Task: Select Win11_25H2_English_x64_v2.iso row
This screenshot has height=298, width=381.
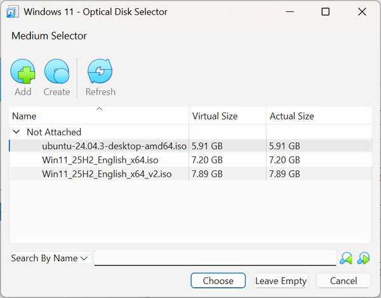Action: point(190,174)
